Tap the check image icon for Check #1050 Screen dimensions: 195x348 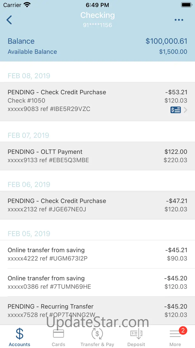[x=175, y=110]
